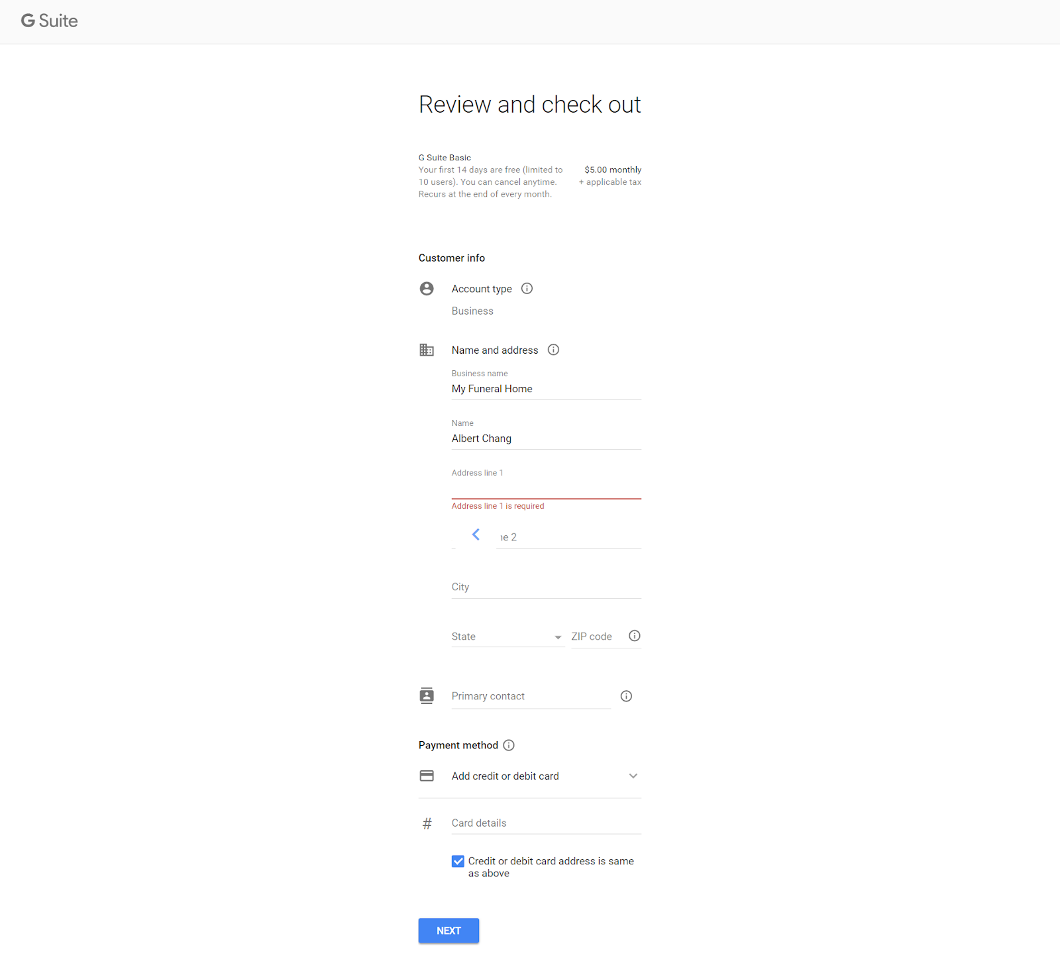Click the blue back chevron arrow
This screenshot has width=1060, height=975.
click(476, 535)
